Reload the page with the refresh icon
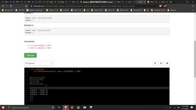Screen dimensions: 196x110 [x=11, y=6]
